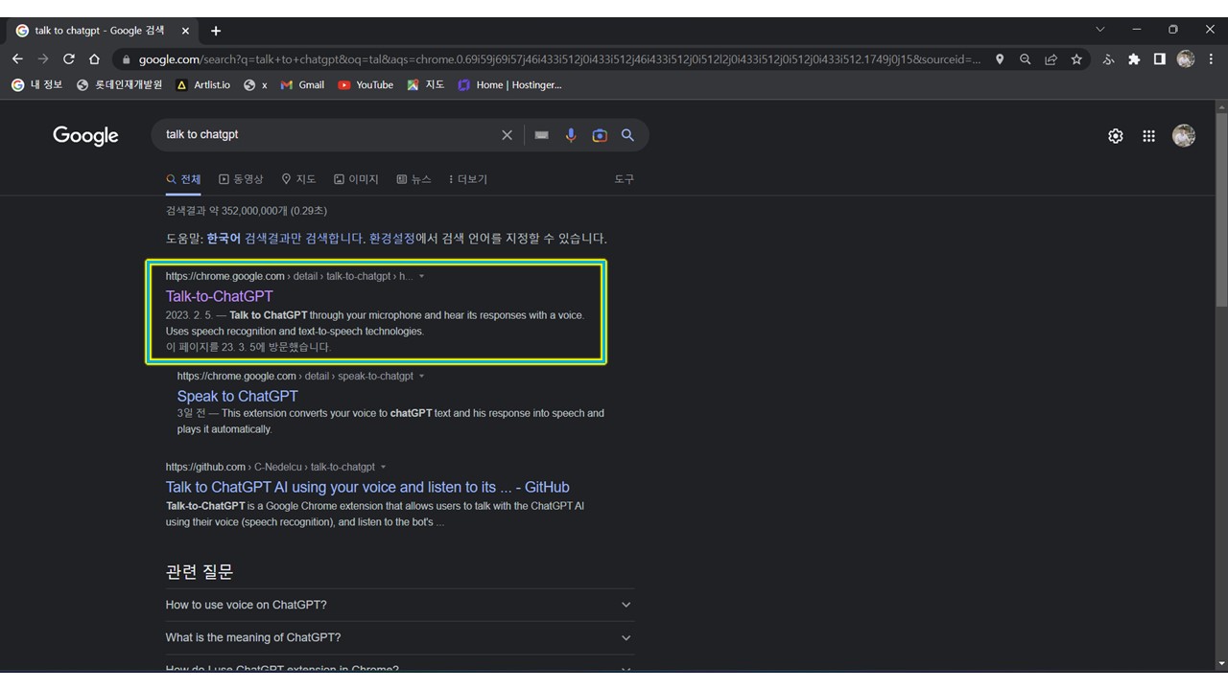Open the YouTube bookmark

pos(366,84)
